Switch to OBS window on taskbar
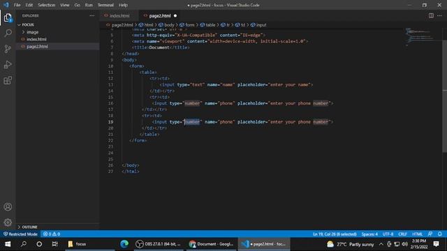Image resolution: width=447 pixels, height=251 pixels. [x=159, y=244]
